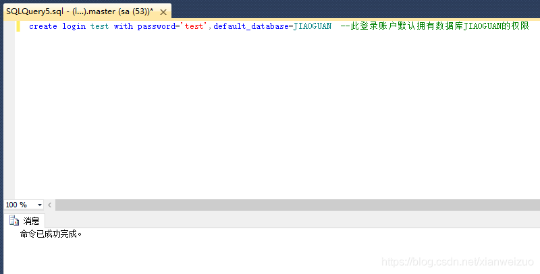
Task: Click the messages tab icon
Action: pos(14,220)
